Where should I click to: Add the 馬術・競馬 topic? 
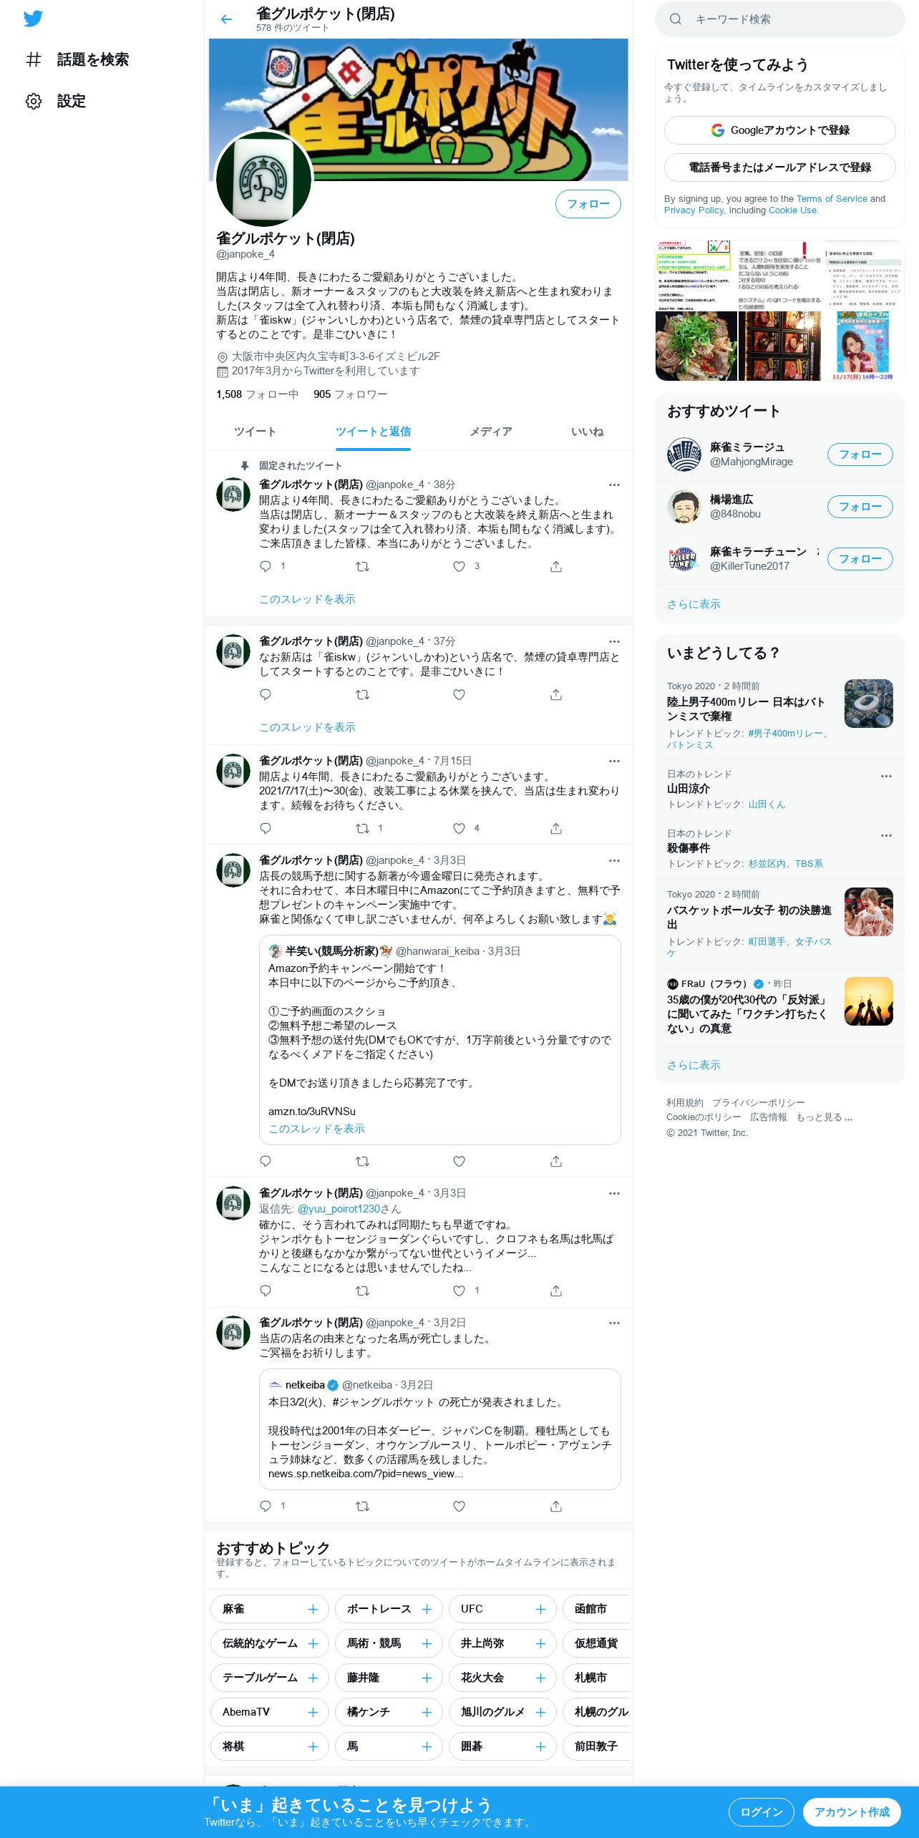[427, 1643]
